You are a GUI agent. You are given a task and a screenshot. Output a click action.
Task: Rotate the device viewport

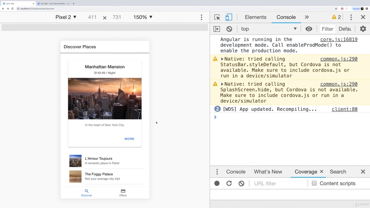pyautogui.click(x=105, y=18)
